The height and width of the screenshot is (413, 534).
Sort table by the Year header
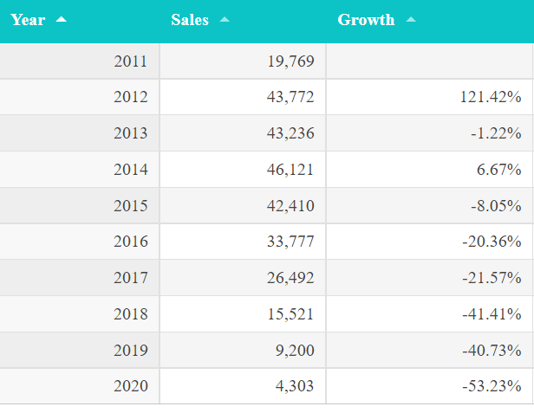pos(28,20)
